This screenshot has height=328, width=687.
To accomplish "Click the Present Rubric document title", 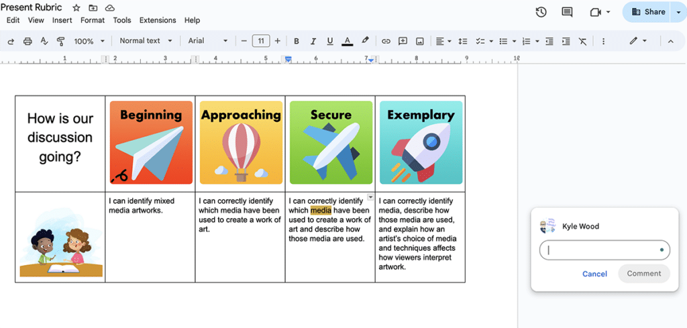I will pyautogui.click(x=31, y=7).
